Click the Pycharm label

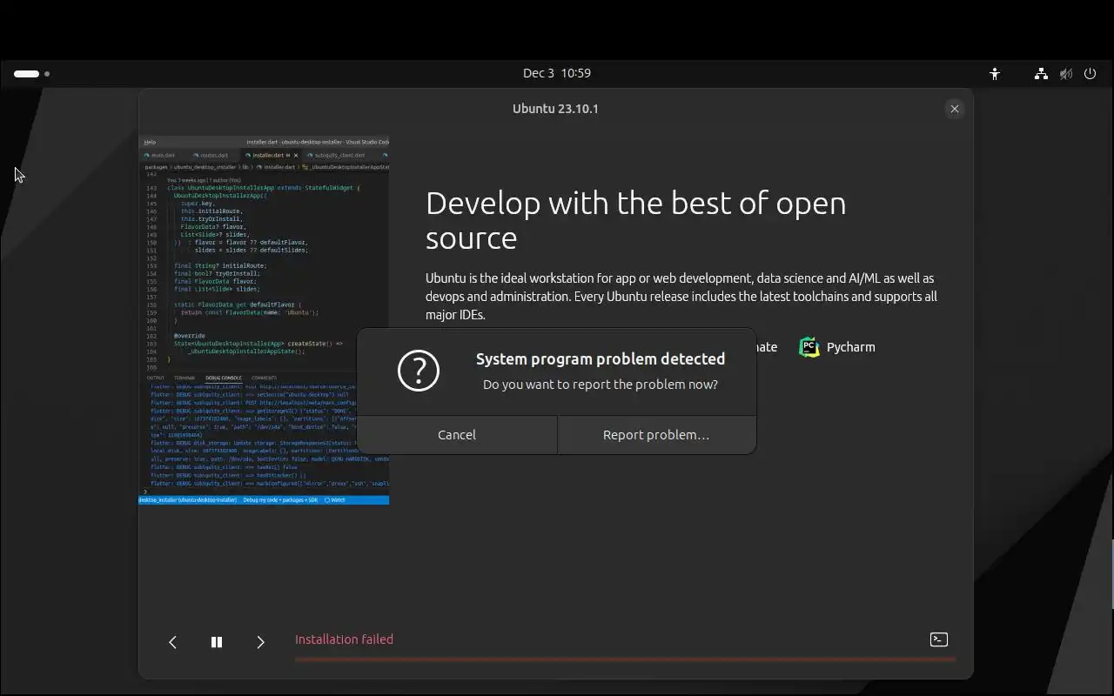(851, 347)
